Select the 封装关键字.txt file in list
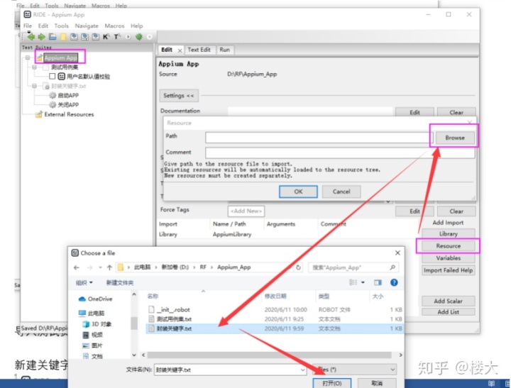 [x=275, y=328]
